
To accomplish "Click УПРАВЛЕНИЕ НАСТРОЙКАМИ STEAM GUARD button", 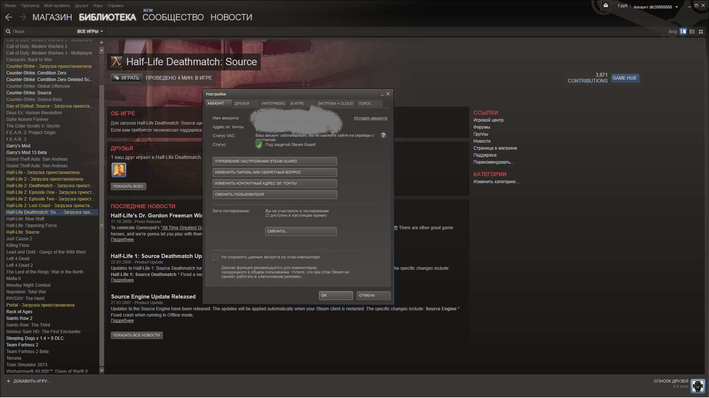I will pyautogui.click(x=275, y=161).
